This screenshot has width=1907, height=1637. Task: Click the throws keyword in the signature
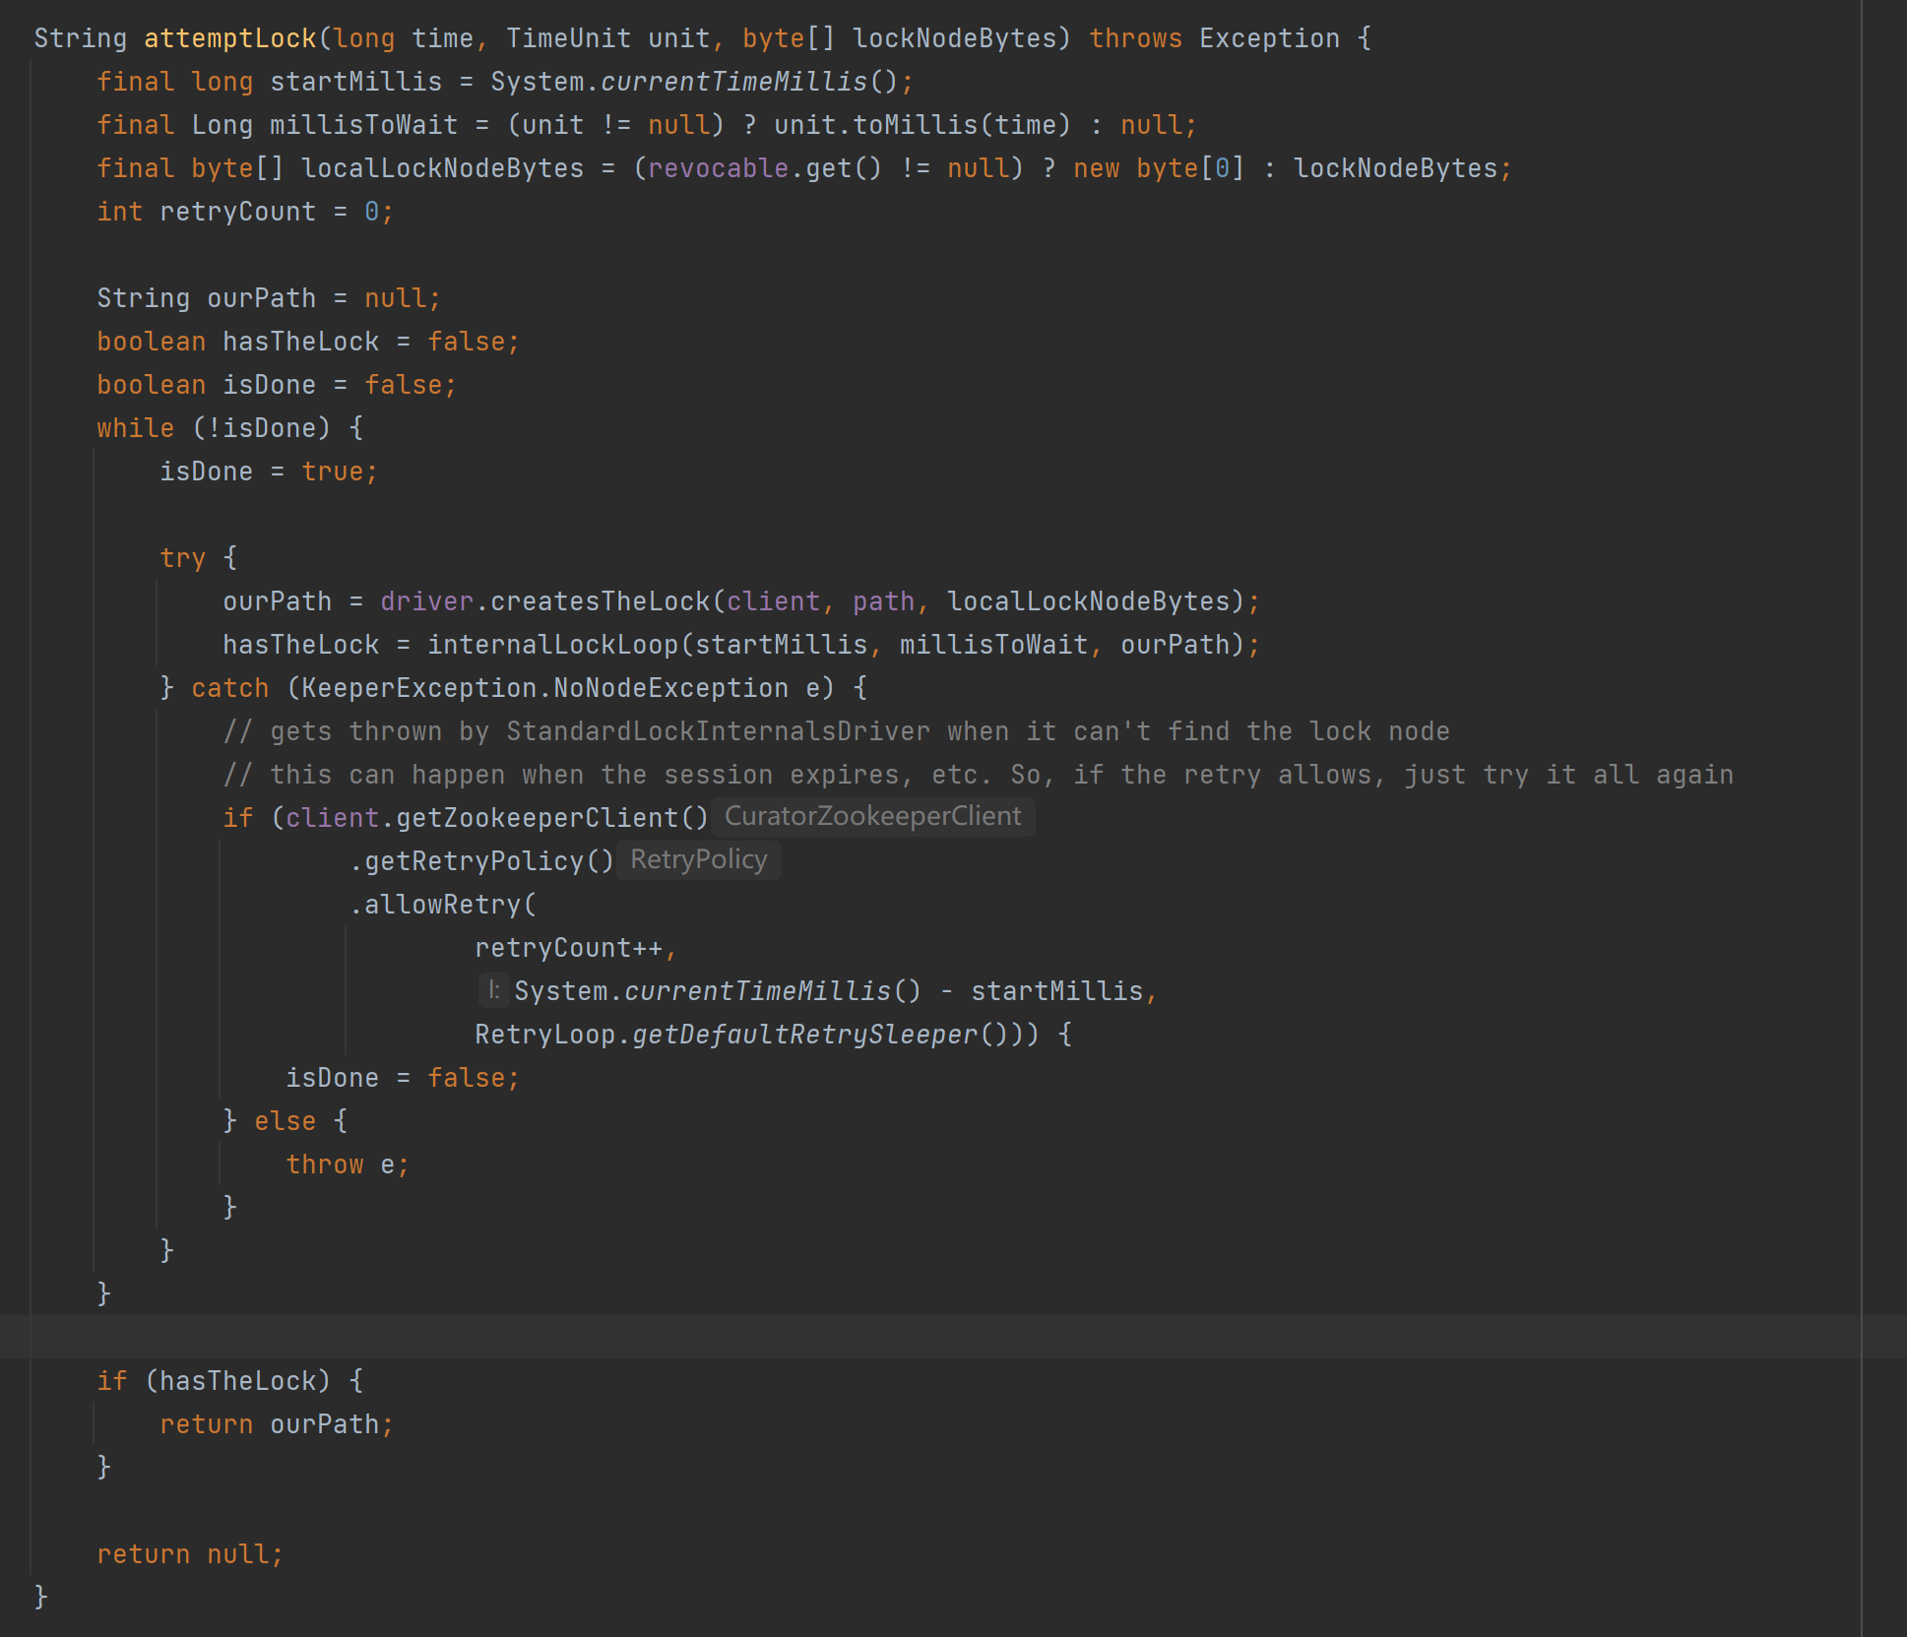[1135, 38]
